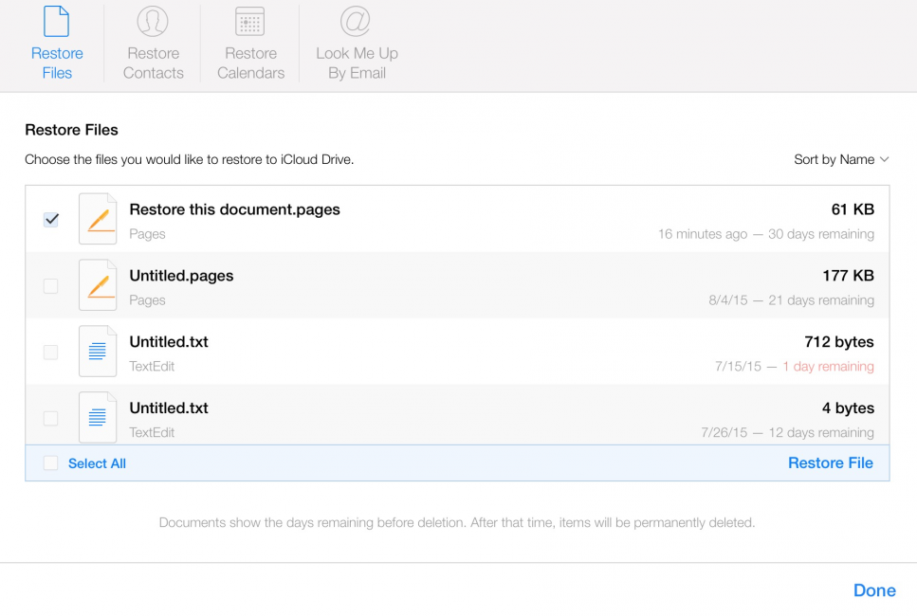Switch to Restore Contacts tab label
This screenshot has height=616, width=917.
click(154, 63)
